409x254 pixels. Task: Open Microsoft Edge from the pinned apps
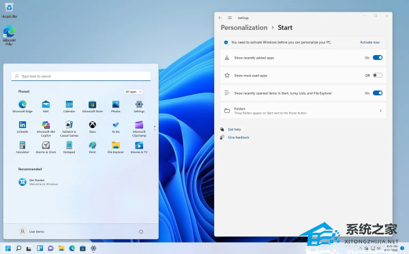[22, 106]
